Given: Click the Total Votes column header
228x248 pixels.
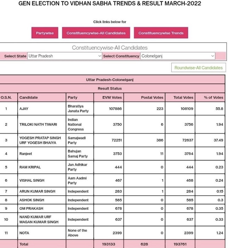Looking at the screenshot, I should tap(183, 97).
